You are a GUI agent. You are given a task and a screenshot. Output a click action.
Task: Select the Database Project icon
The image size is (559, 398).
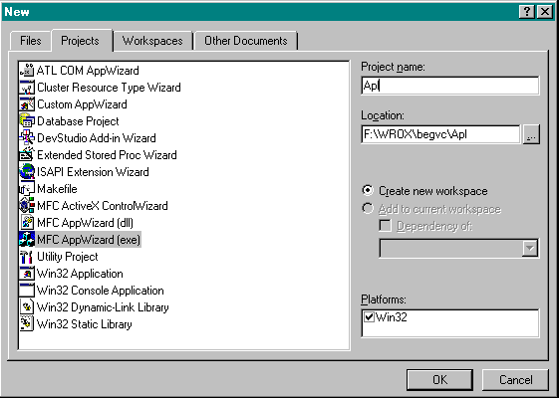[27, 121]
